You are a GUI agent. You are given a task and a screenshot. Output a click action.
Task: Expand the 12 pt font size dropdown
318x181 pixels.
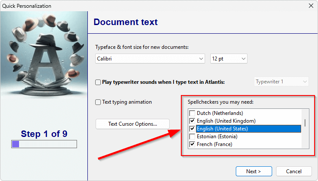click(243, 59)
